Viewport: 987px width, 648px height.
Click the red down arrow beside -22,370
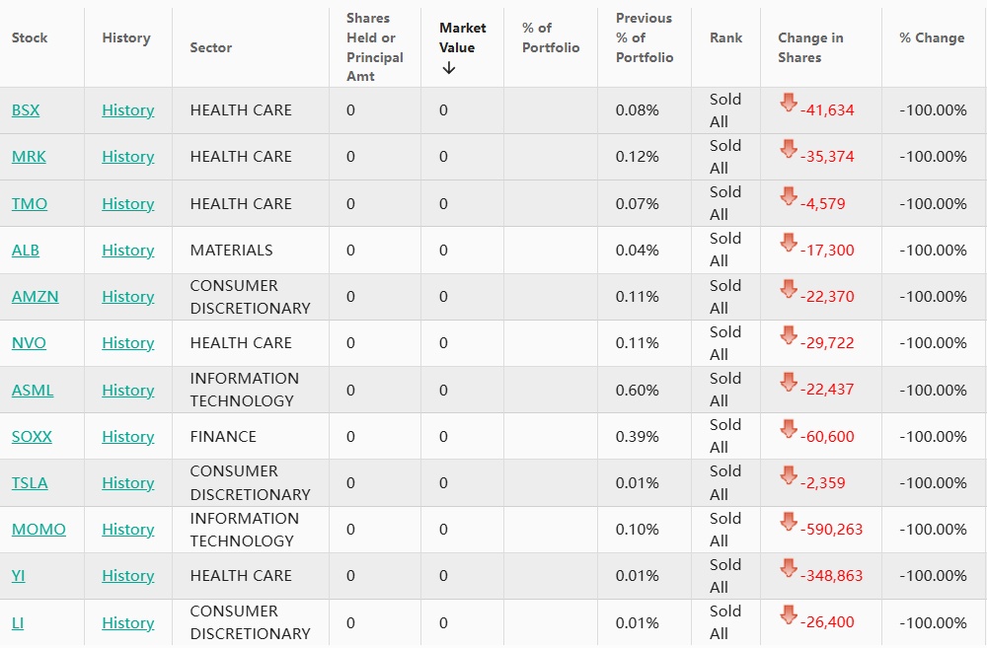pyautogui.click(x=788, y=289)
